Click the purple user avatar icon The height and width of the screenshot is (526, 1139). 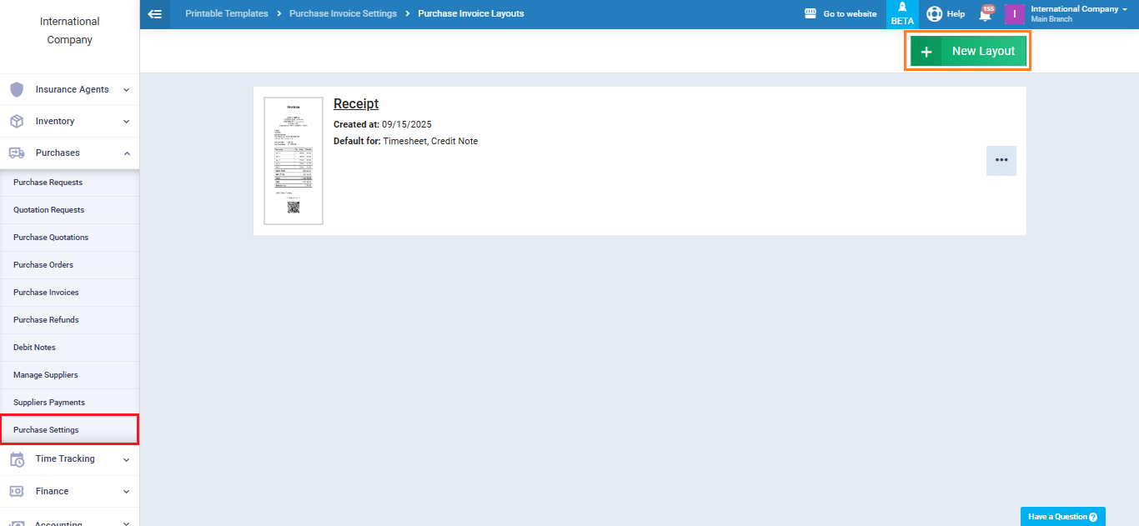(x=1014, y=14)
